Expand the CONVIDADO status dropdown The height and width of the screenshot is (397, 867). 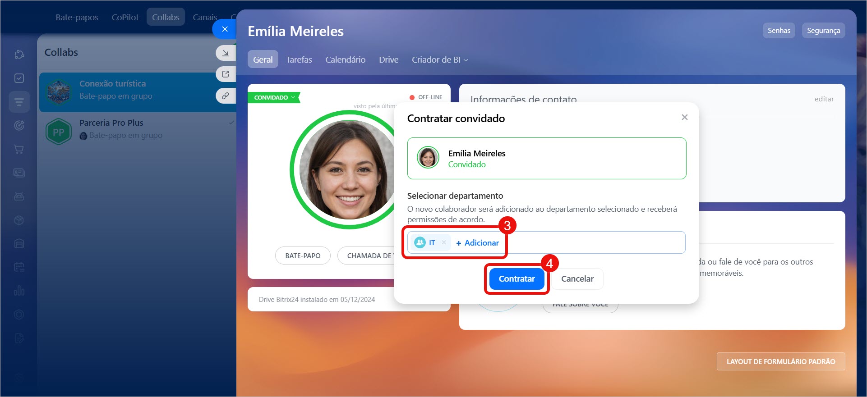point(273,97)
